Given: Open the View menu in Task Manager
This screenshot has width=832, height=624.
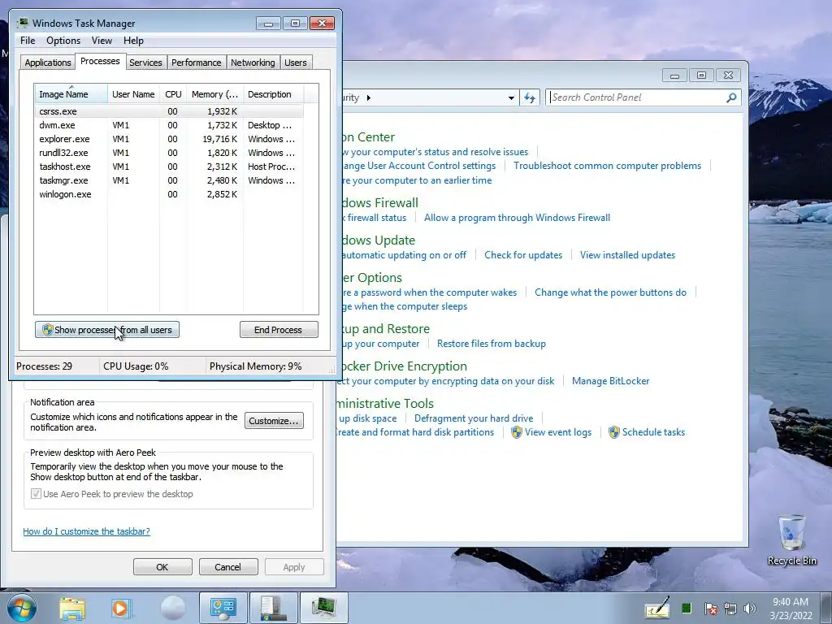Looking at the screenshot, I should pos(102,41).
